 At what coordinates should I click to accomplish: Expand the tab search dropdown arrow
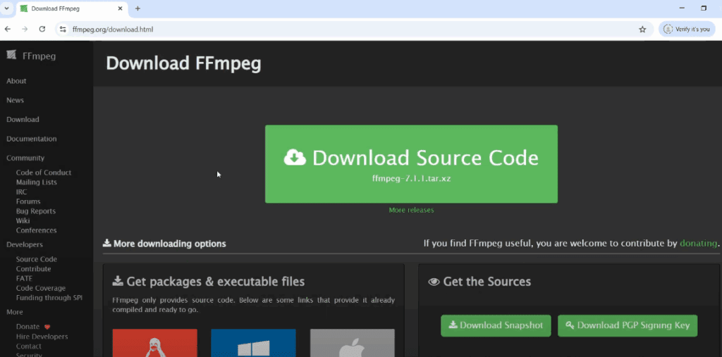pyautogui.click(x=6, y=8)
